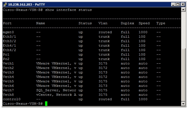Click the control0 port entry
Viewport: 187px width, 115px height.
(12, 99)
